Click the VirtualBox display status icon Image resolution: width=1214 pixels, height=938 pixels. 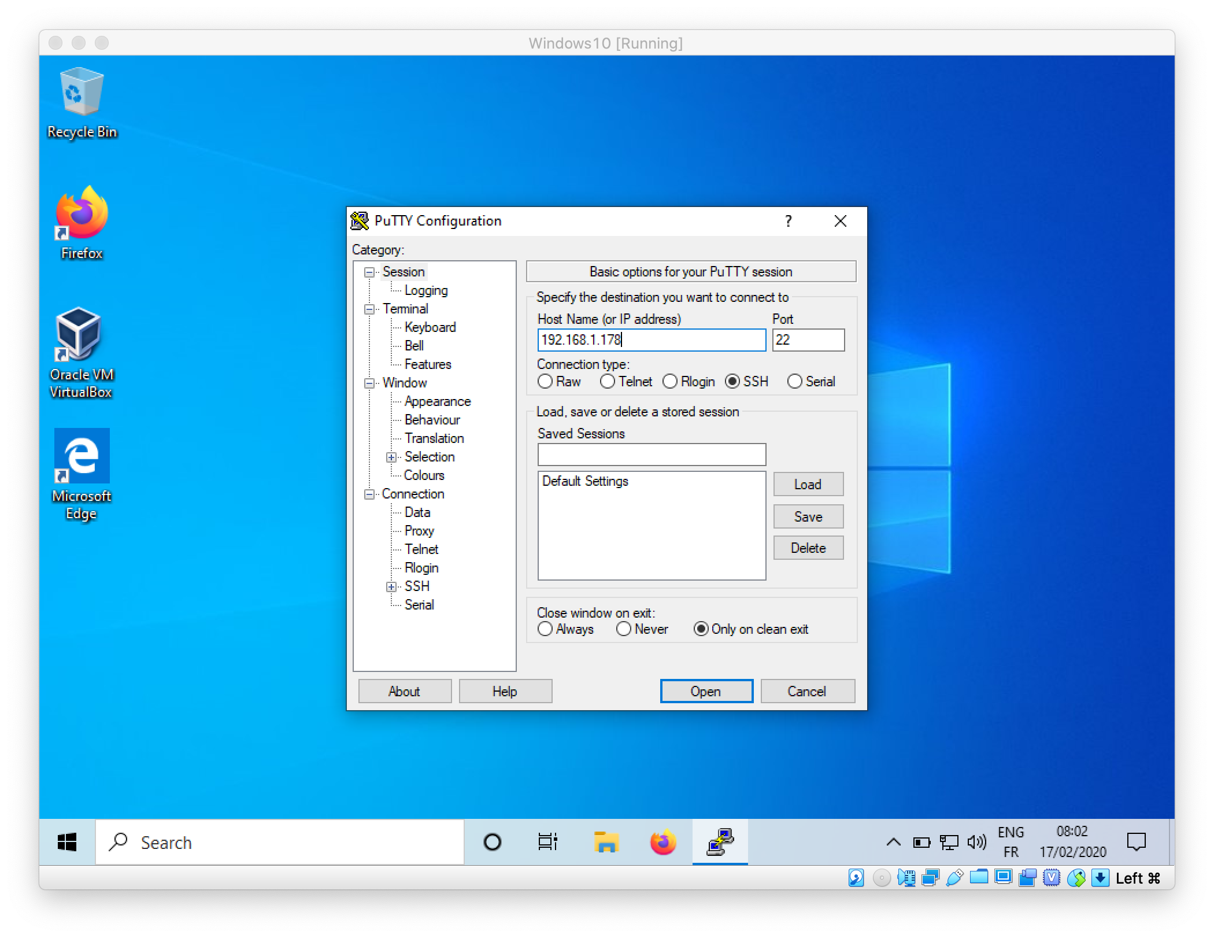1004,877
